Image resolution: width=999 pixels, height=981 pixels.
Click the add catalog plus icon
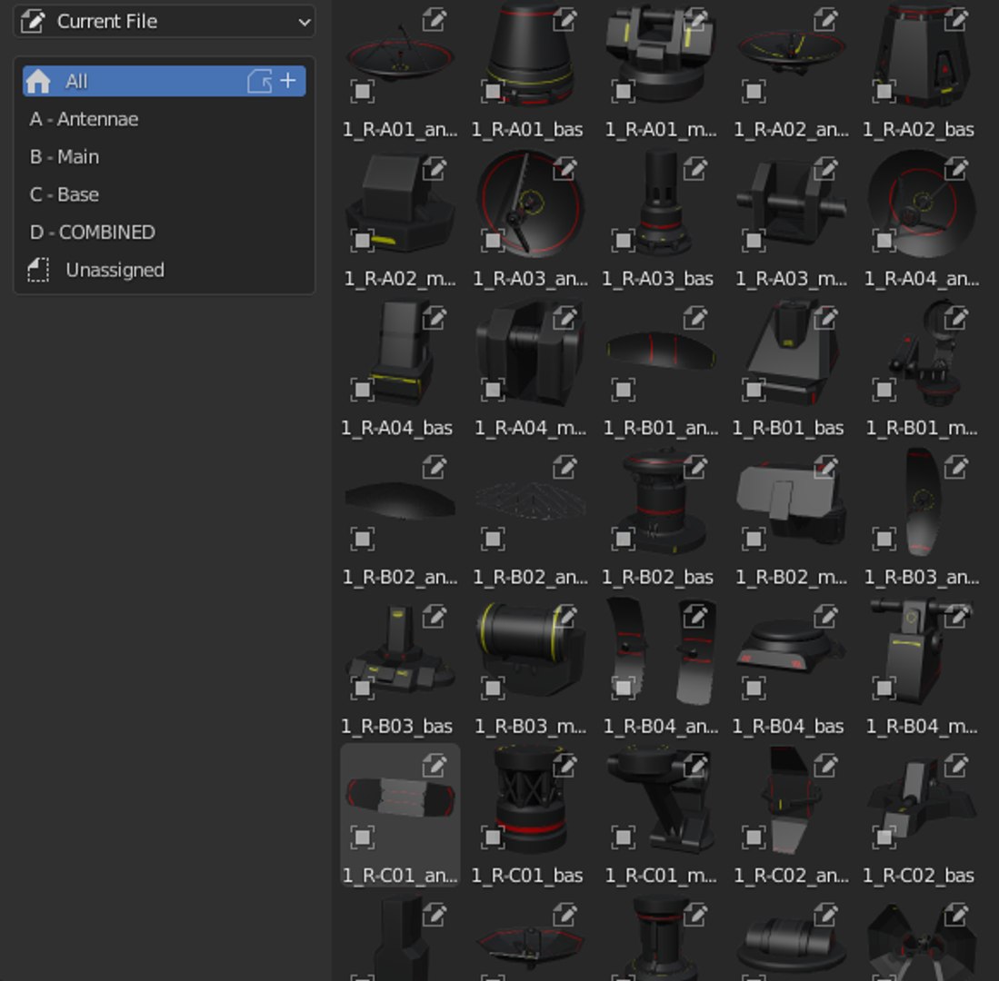(288, 81)
